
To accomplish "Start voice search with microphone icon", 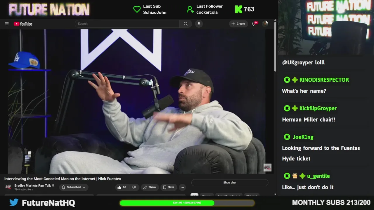I will point(199,24).
